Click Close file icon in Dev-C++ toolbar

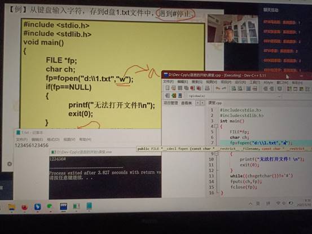(192, 88)
